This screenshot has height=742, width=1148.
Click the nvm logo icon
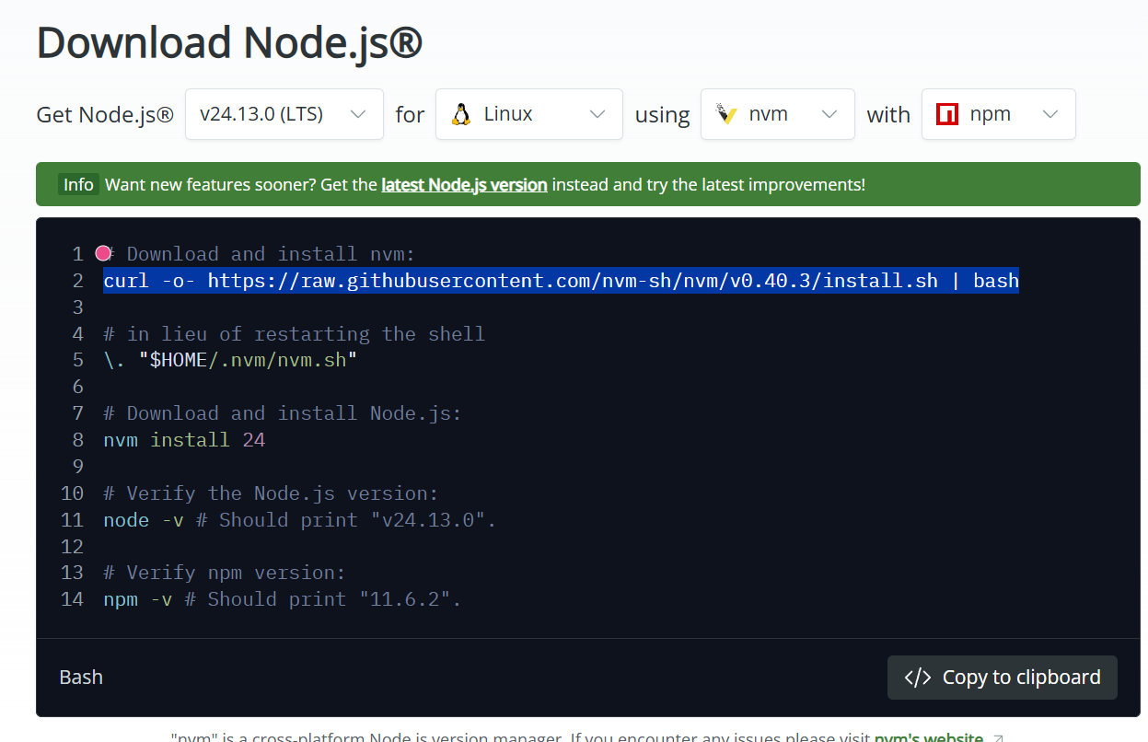pos(727,114)
